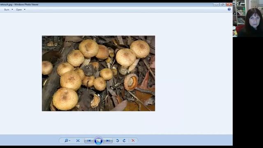Open the Open menu dropdown
Screen dimensions: 263x148
(x=21, y=9)
